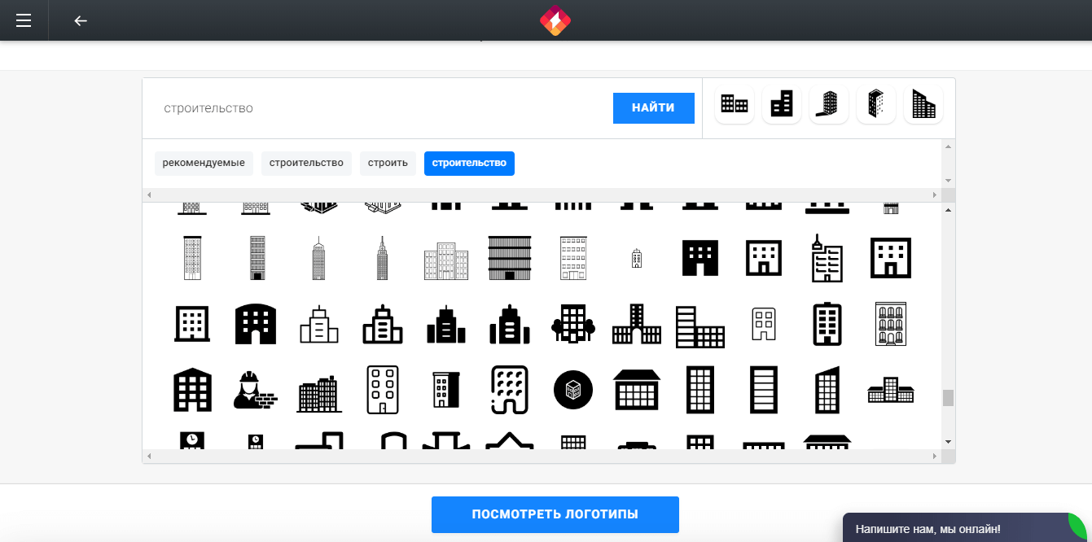Click 'ПОСМОТРЕТЬ ЛОГОТИПЫ' button
This screenshot has height=542, width=1092.
[555, 514]
